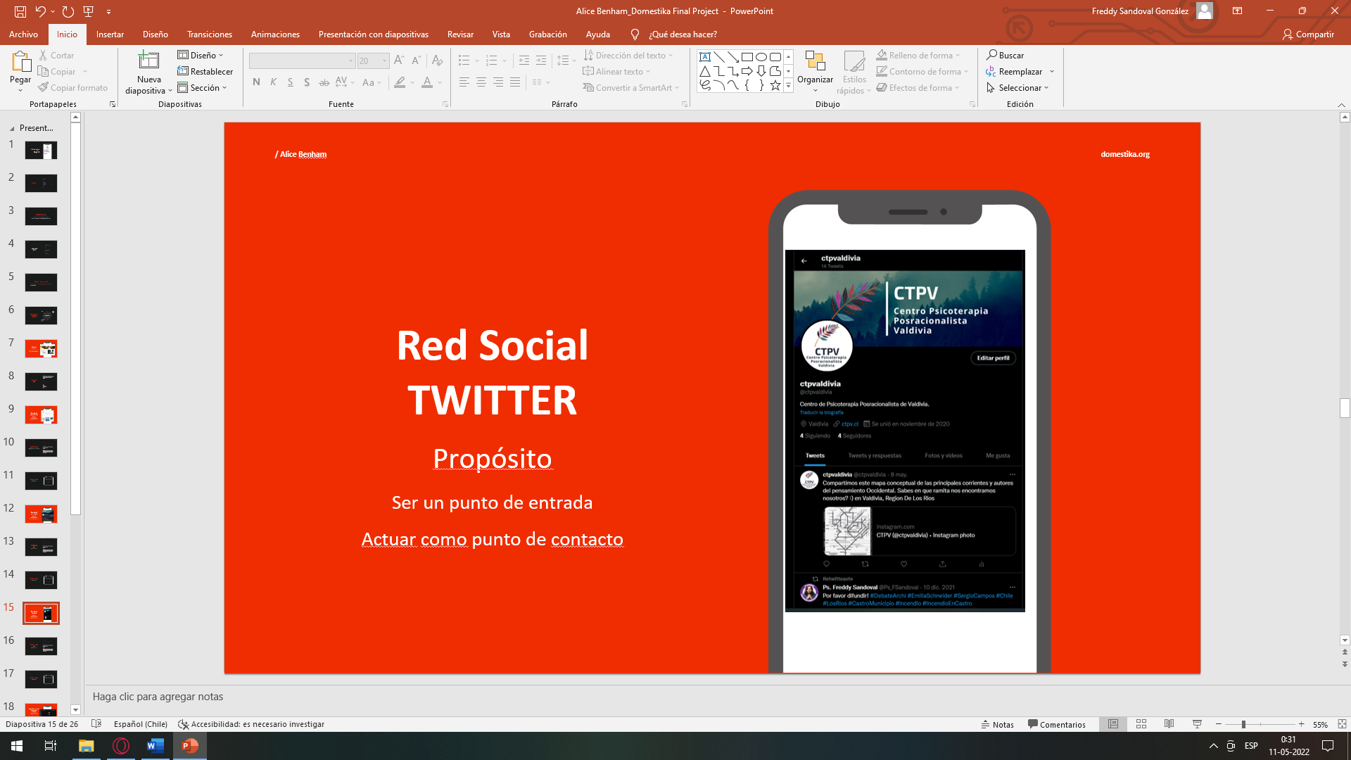
Task: Toggle normal view in status bar
Action: tap(1113, 724)
